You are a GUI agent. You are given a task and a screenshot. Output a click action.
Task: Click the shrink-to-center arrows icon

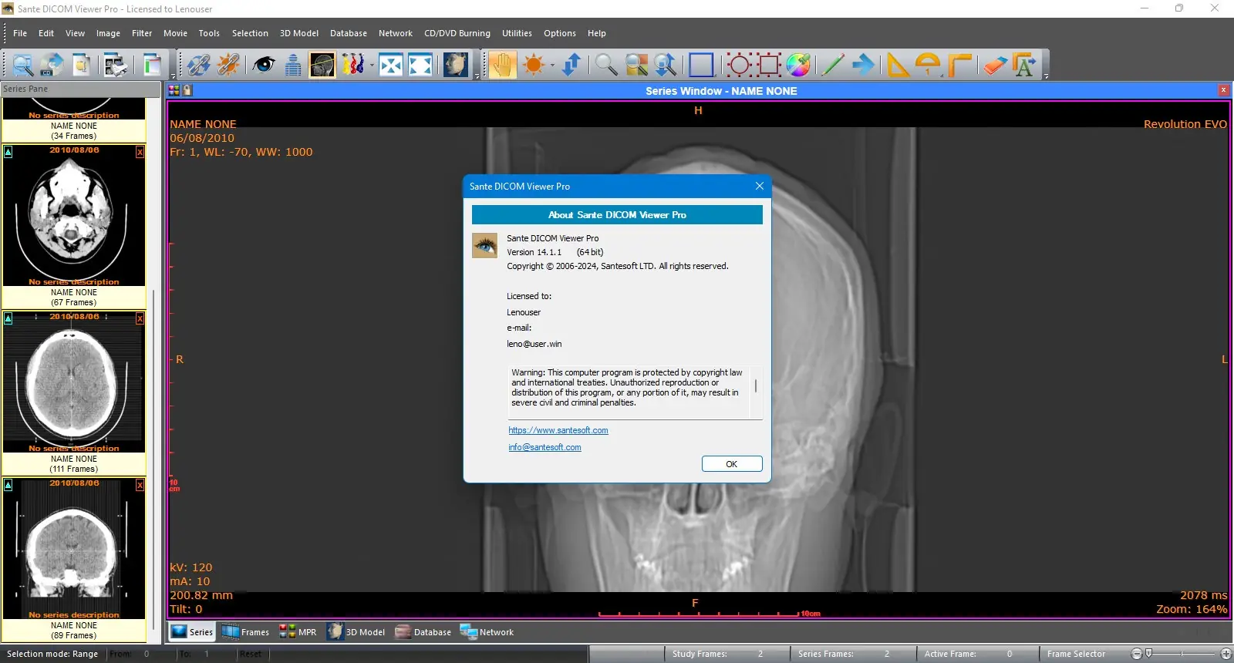[391, 65]
